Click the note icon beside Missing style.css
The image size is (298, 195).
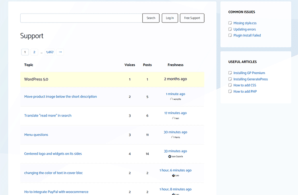tap(230, 23)
